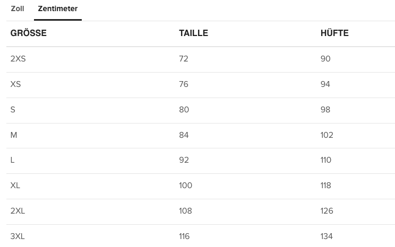
Task: Select the 2XS size row
Action: click(18, 59)
